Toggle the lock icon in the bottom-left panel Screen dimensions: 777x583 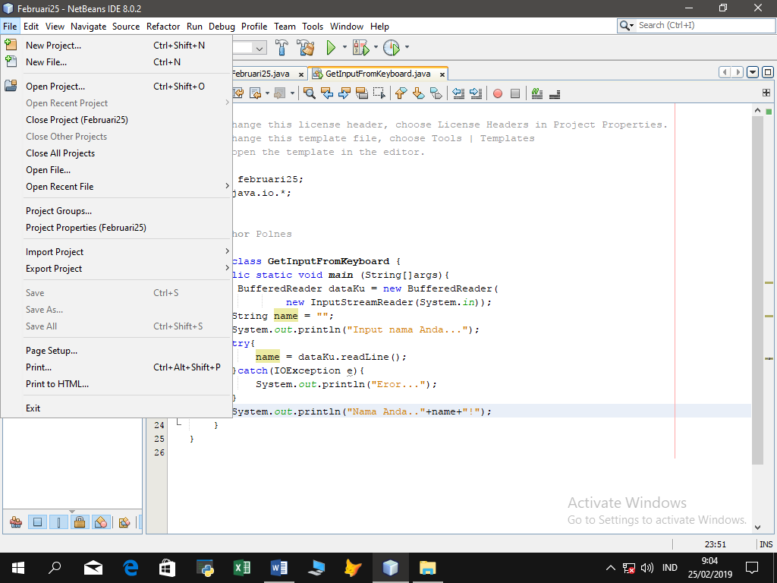coord(79,522)
